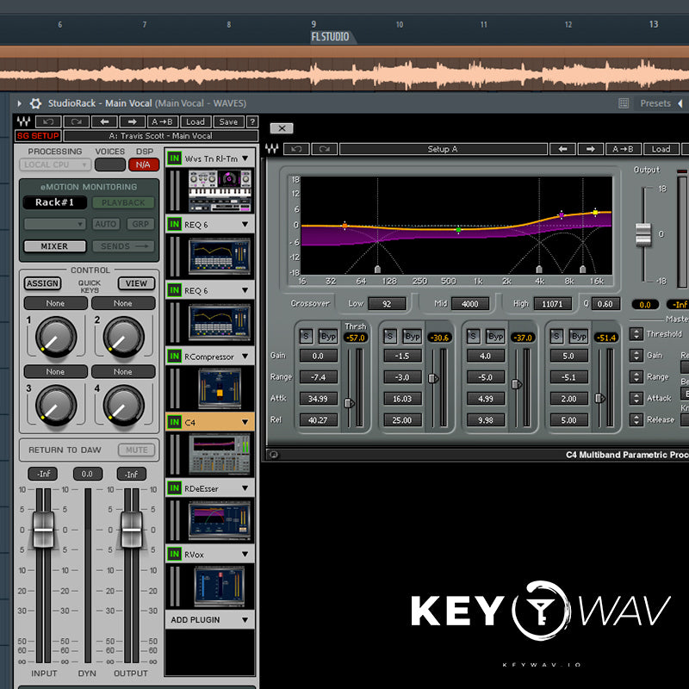The width and height of the screenshot is (689, 689).
Task: Click the High crossover value 11071
Action: (x=552, y=304)
